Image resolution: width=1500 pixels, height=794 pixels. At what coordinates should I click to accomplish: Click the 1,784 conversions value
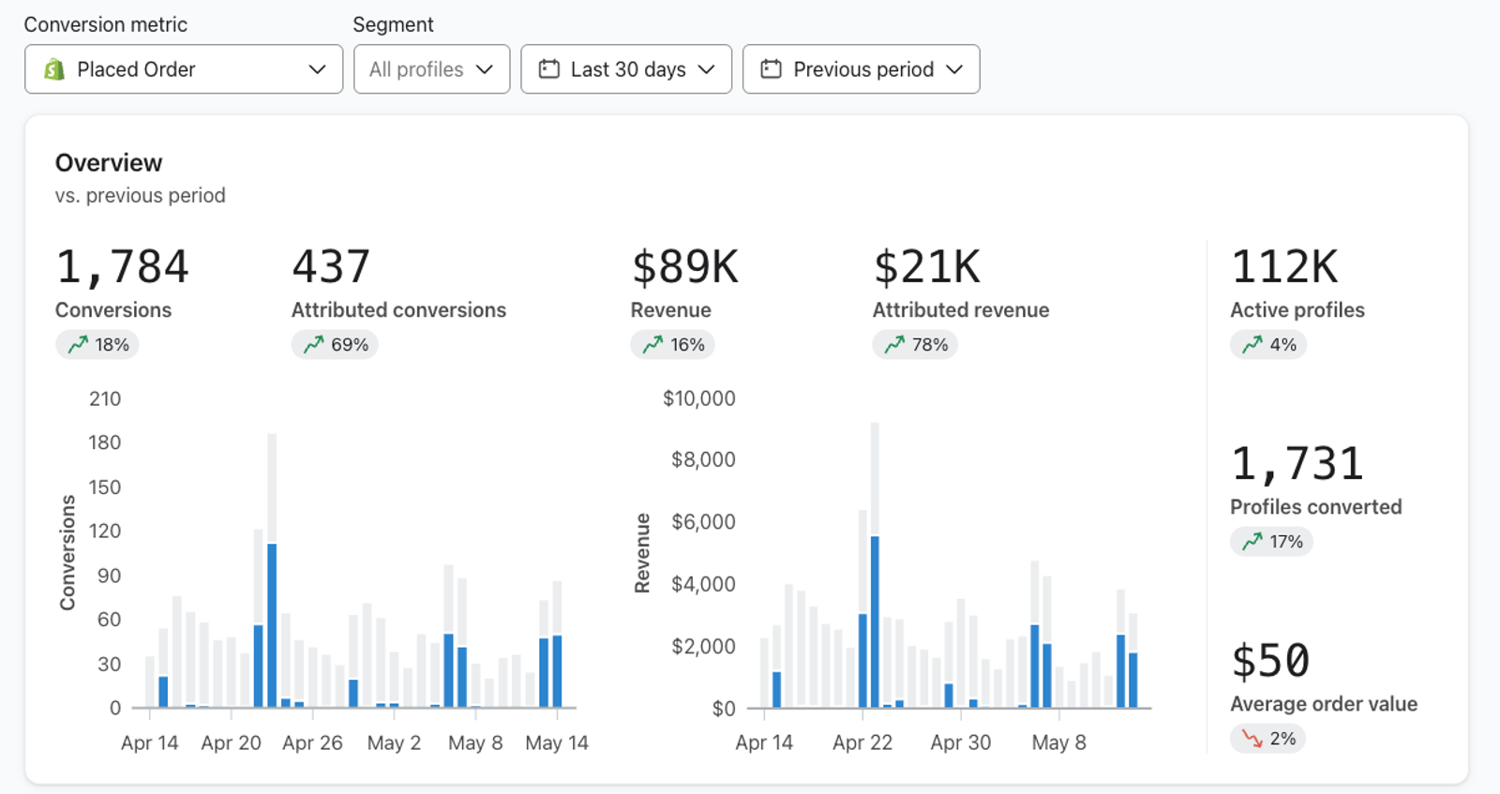[123, 267]
